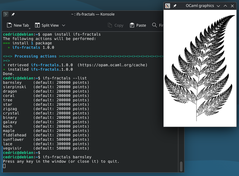Click the Konsole vertical scrollbar handle

coord(181,167)
